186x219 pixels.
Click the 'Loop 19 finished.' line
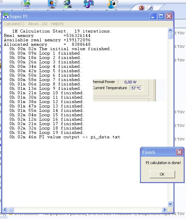pos(47,133)
